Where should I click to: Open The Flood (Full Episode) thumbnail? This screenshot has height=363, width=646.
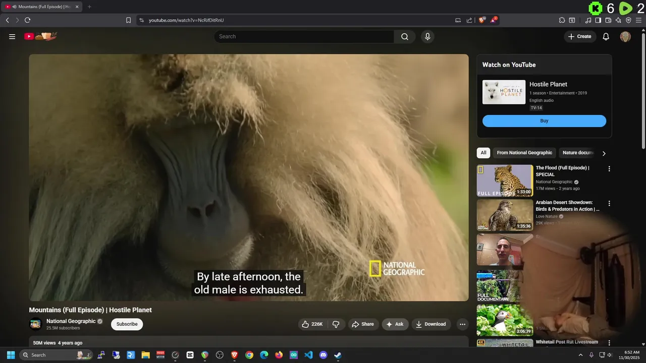(x=505, y=180)
